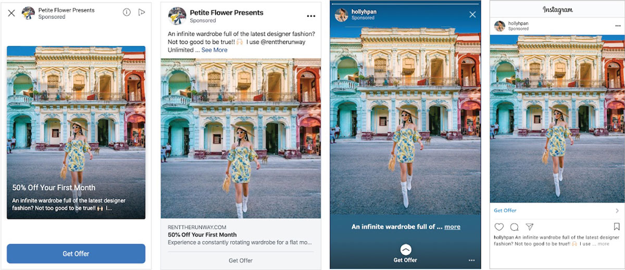Open comments with speech bubble icon

[514, 227]
